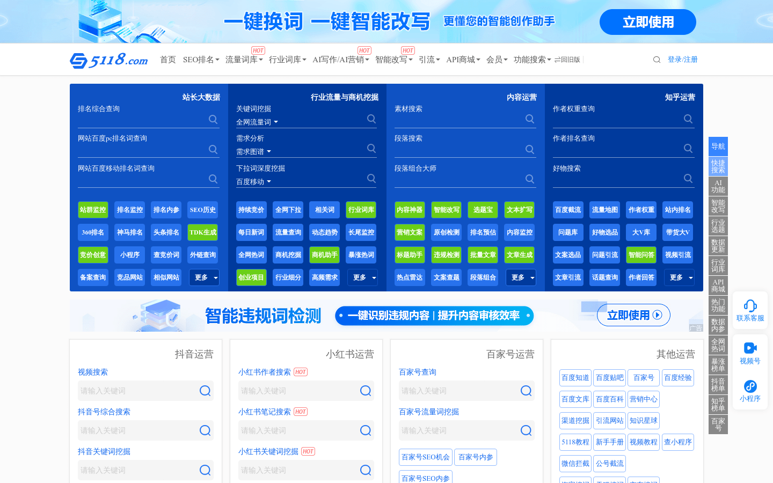
Task: Click search icon for 排名综合查询
Action: [213, 119]
